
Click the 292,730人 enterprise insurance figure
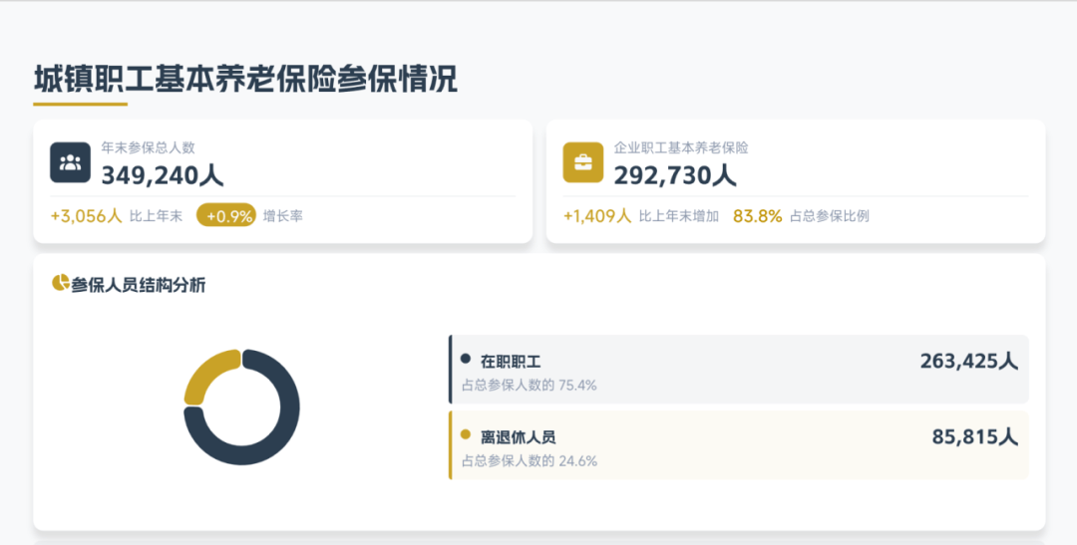point(674,175)
